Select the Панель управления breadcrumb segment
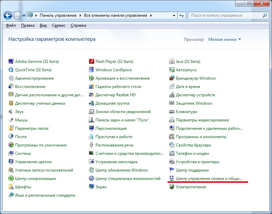The image size is (272, 214). click(58, 15)
